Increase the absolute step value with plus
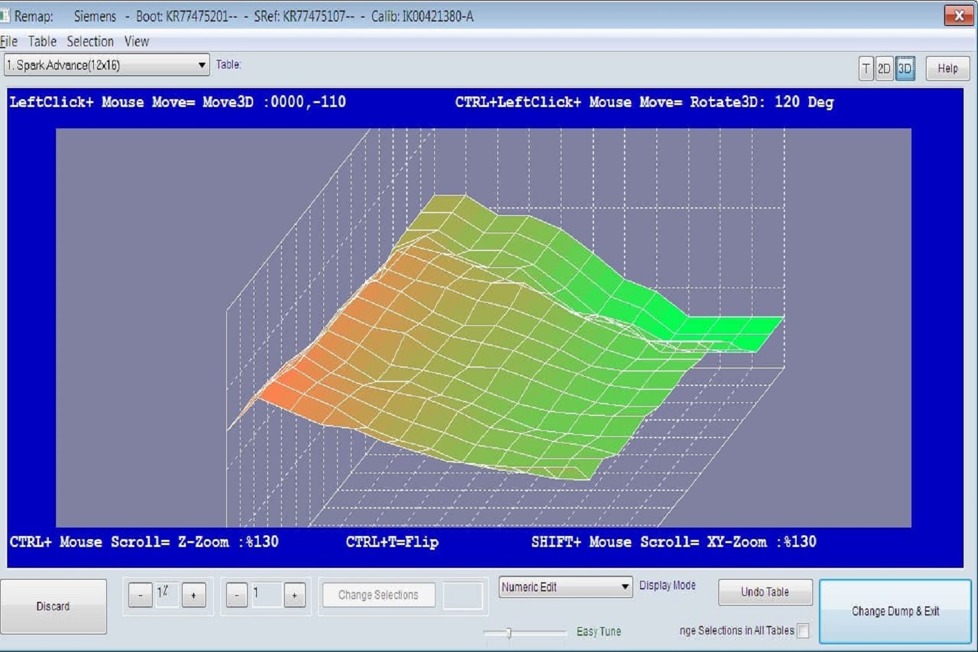This screenshot has width=978, height=652. pos(295,595)
